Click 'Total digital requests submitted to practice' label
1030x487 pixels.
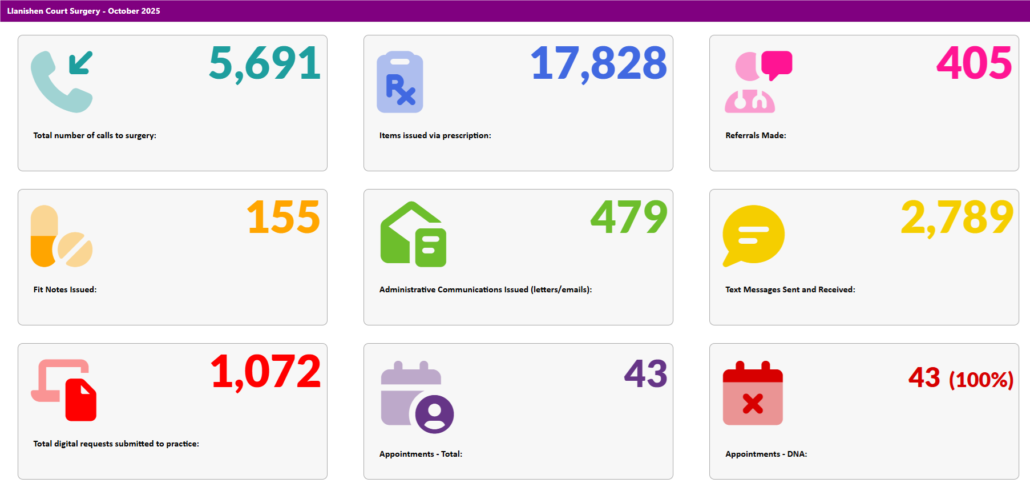click(x=116, y=444)
